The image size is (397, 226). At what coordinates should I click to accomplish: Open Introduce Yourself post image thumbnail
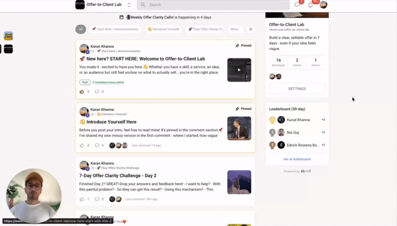coord(239,128)
